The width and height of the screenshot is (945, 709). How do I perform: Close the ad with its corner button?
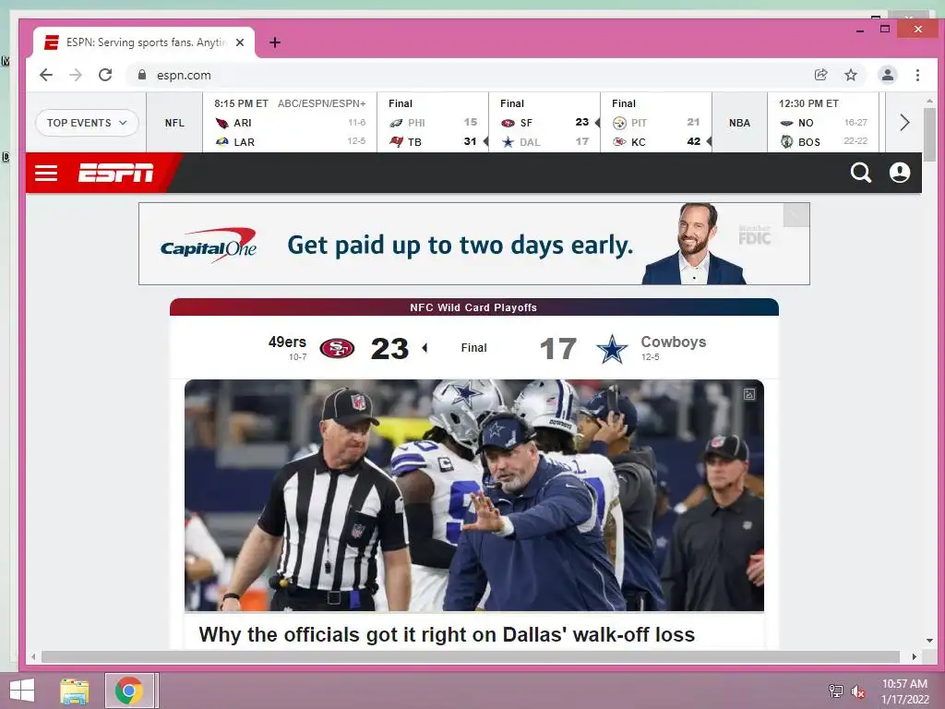click(x=796, y=214)
